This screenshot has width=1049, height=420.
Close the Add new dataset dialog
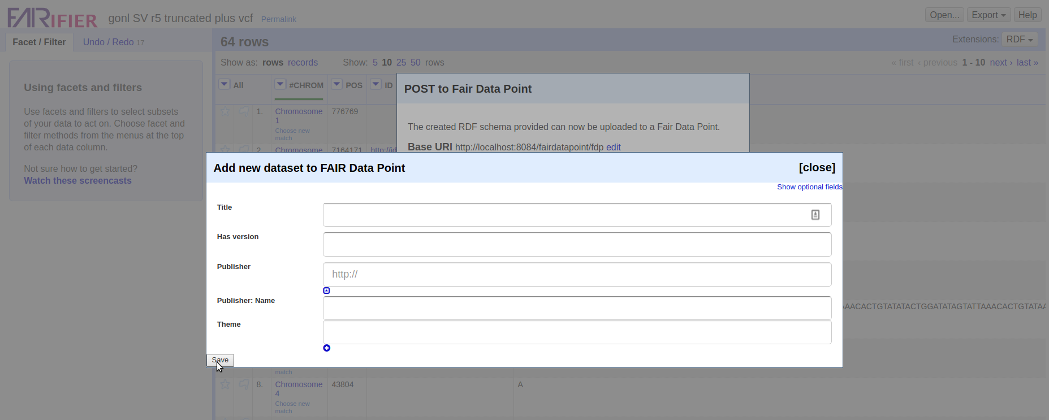tap(817, 167)
